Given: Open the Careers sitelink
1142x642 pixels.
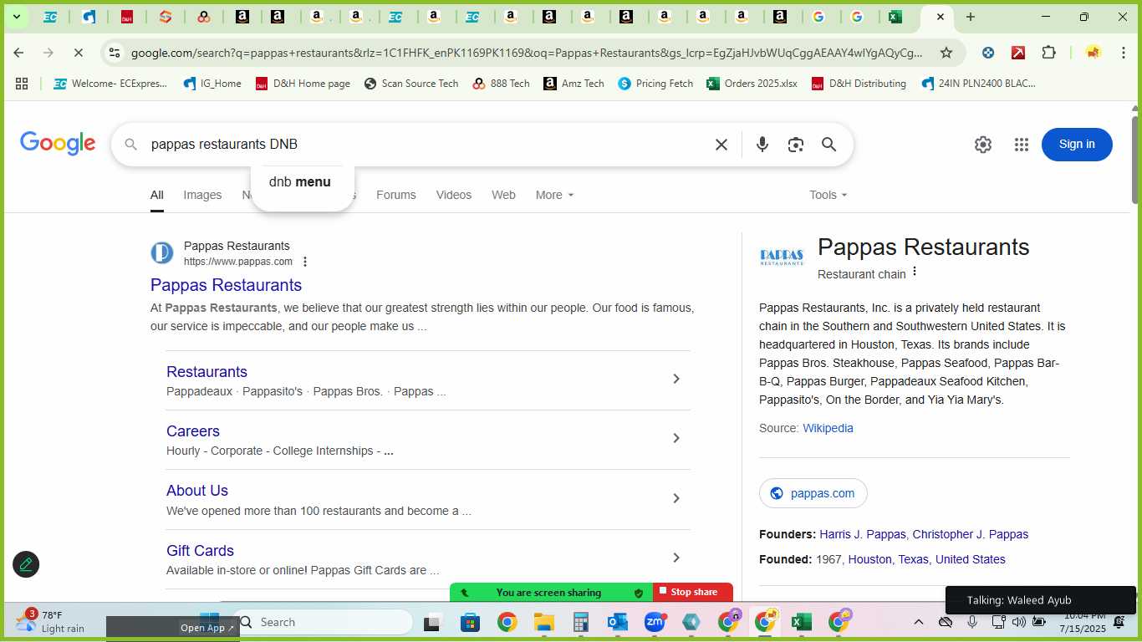Looking at the screenshot, I should (x=193, y=431).
